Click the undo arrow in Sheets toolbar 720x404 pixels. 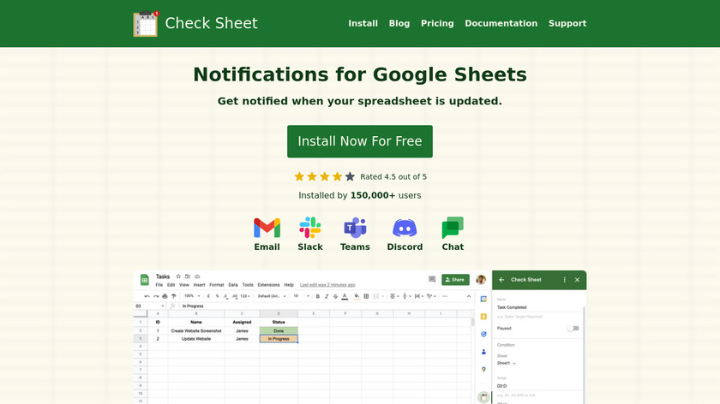[x=147, y=296]
